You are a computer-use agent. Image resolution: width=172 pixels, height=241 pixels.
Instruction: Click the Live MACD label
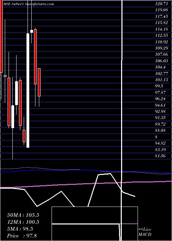(145, 232)
